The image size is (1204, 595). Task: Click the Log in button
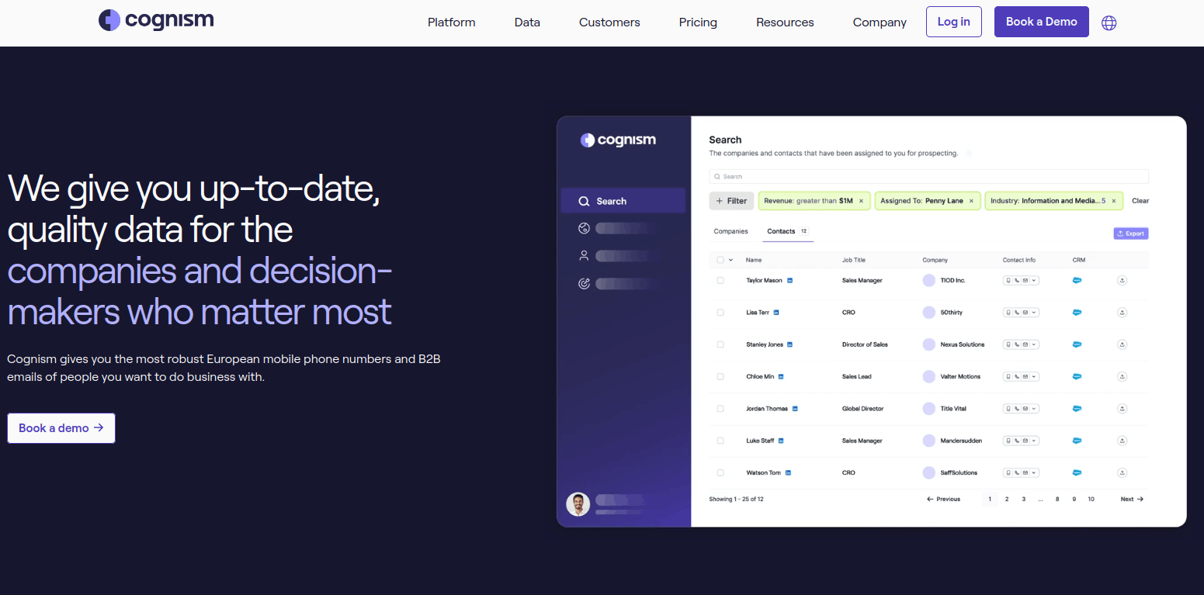point(953,22)
